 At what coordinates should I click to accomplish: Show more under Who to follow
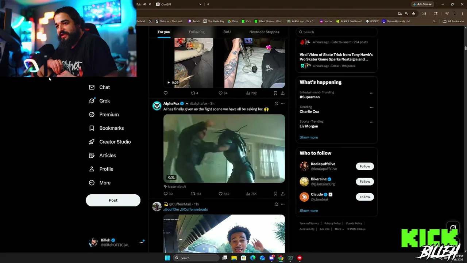point(309,211)
